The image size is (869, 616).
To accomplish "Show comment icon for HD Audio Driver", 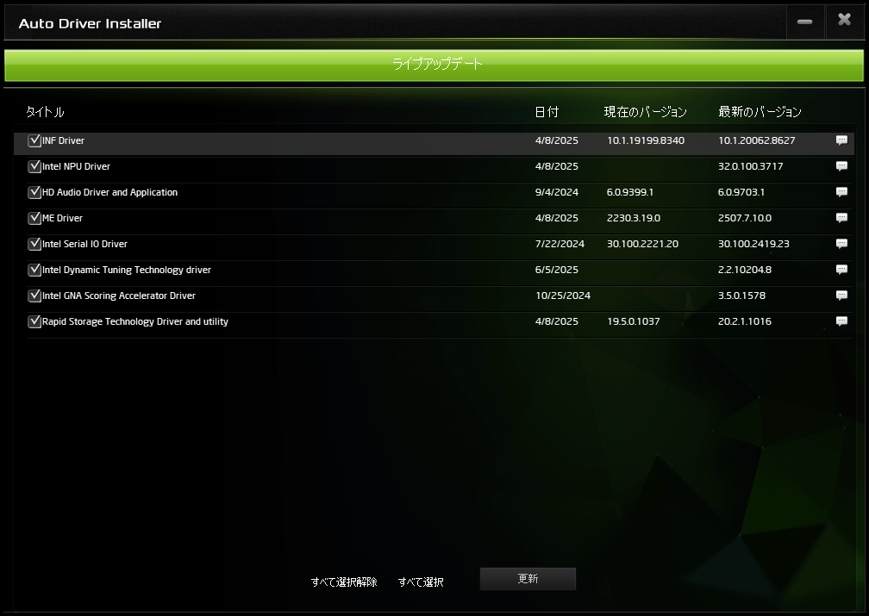I will coord(841,192).
